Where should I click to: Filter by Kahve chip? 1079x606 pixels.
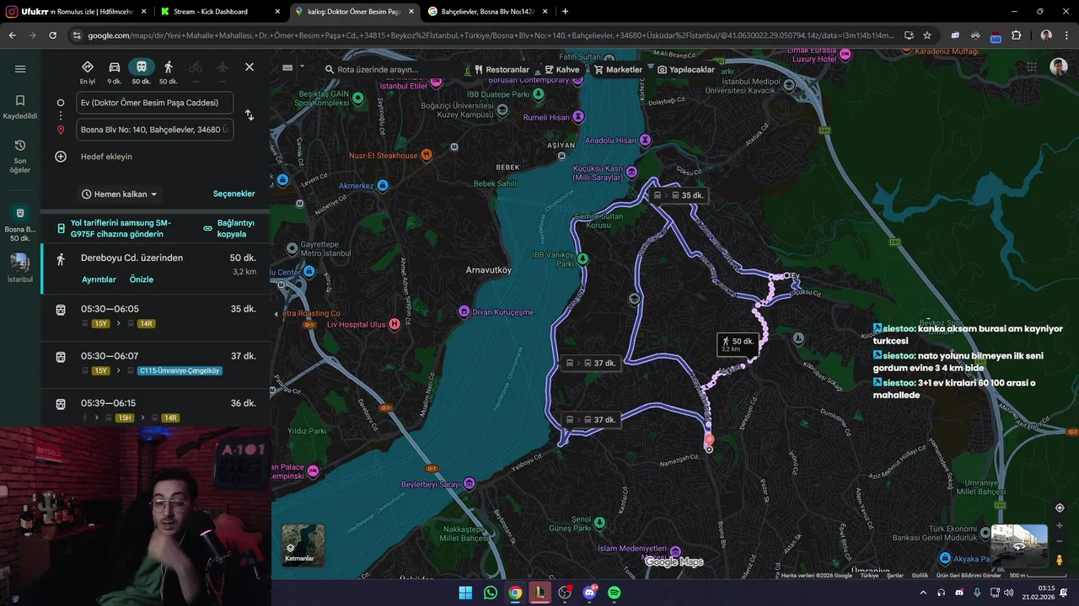point(562,70)
